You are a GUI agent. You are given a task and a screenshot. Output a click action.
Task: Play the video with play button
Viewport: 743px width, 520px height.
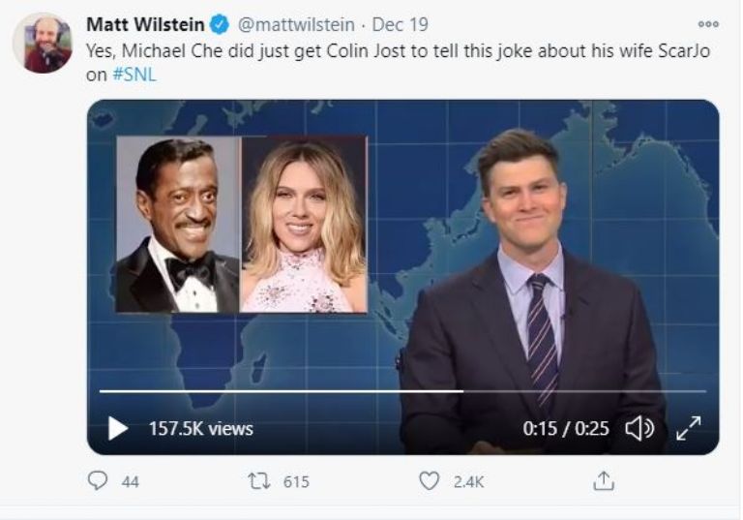pos(118,428)
